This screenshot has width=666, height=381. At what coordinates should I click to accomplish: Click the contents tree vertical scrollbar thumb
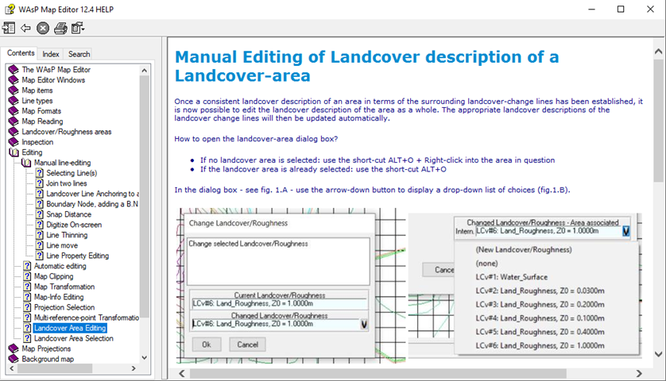tap(145, 196)
